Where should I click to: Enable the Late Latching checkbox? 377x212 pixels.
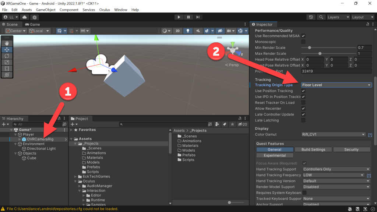[303, 120]
